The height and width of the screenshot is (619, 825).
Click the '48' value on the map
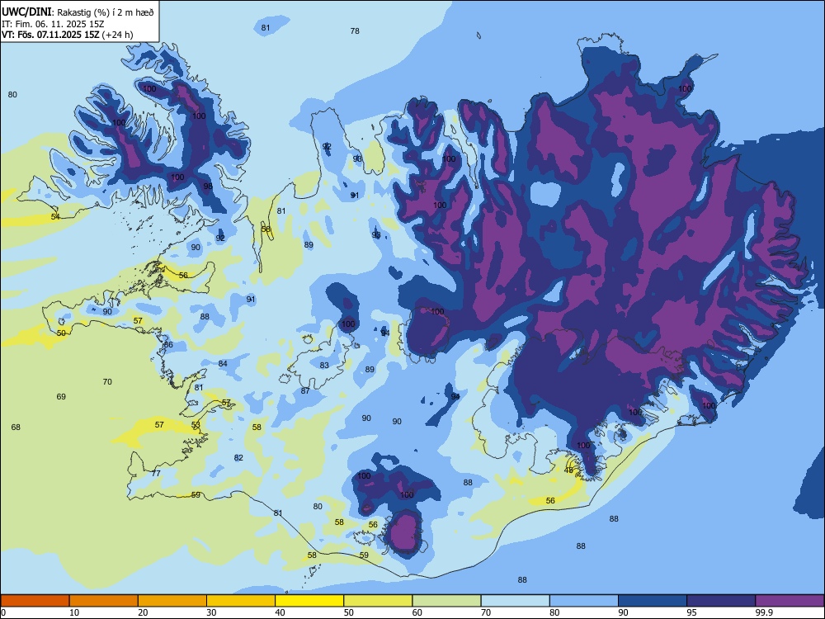568,470
